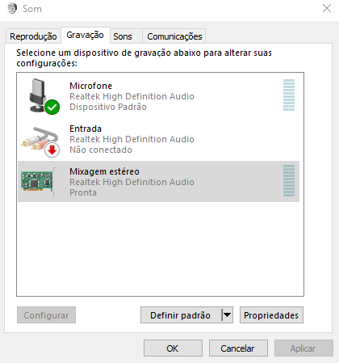Switch to the Comunicações tab

tap(174, 36)
